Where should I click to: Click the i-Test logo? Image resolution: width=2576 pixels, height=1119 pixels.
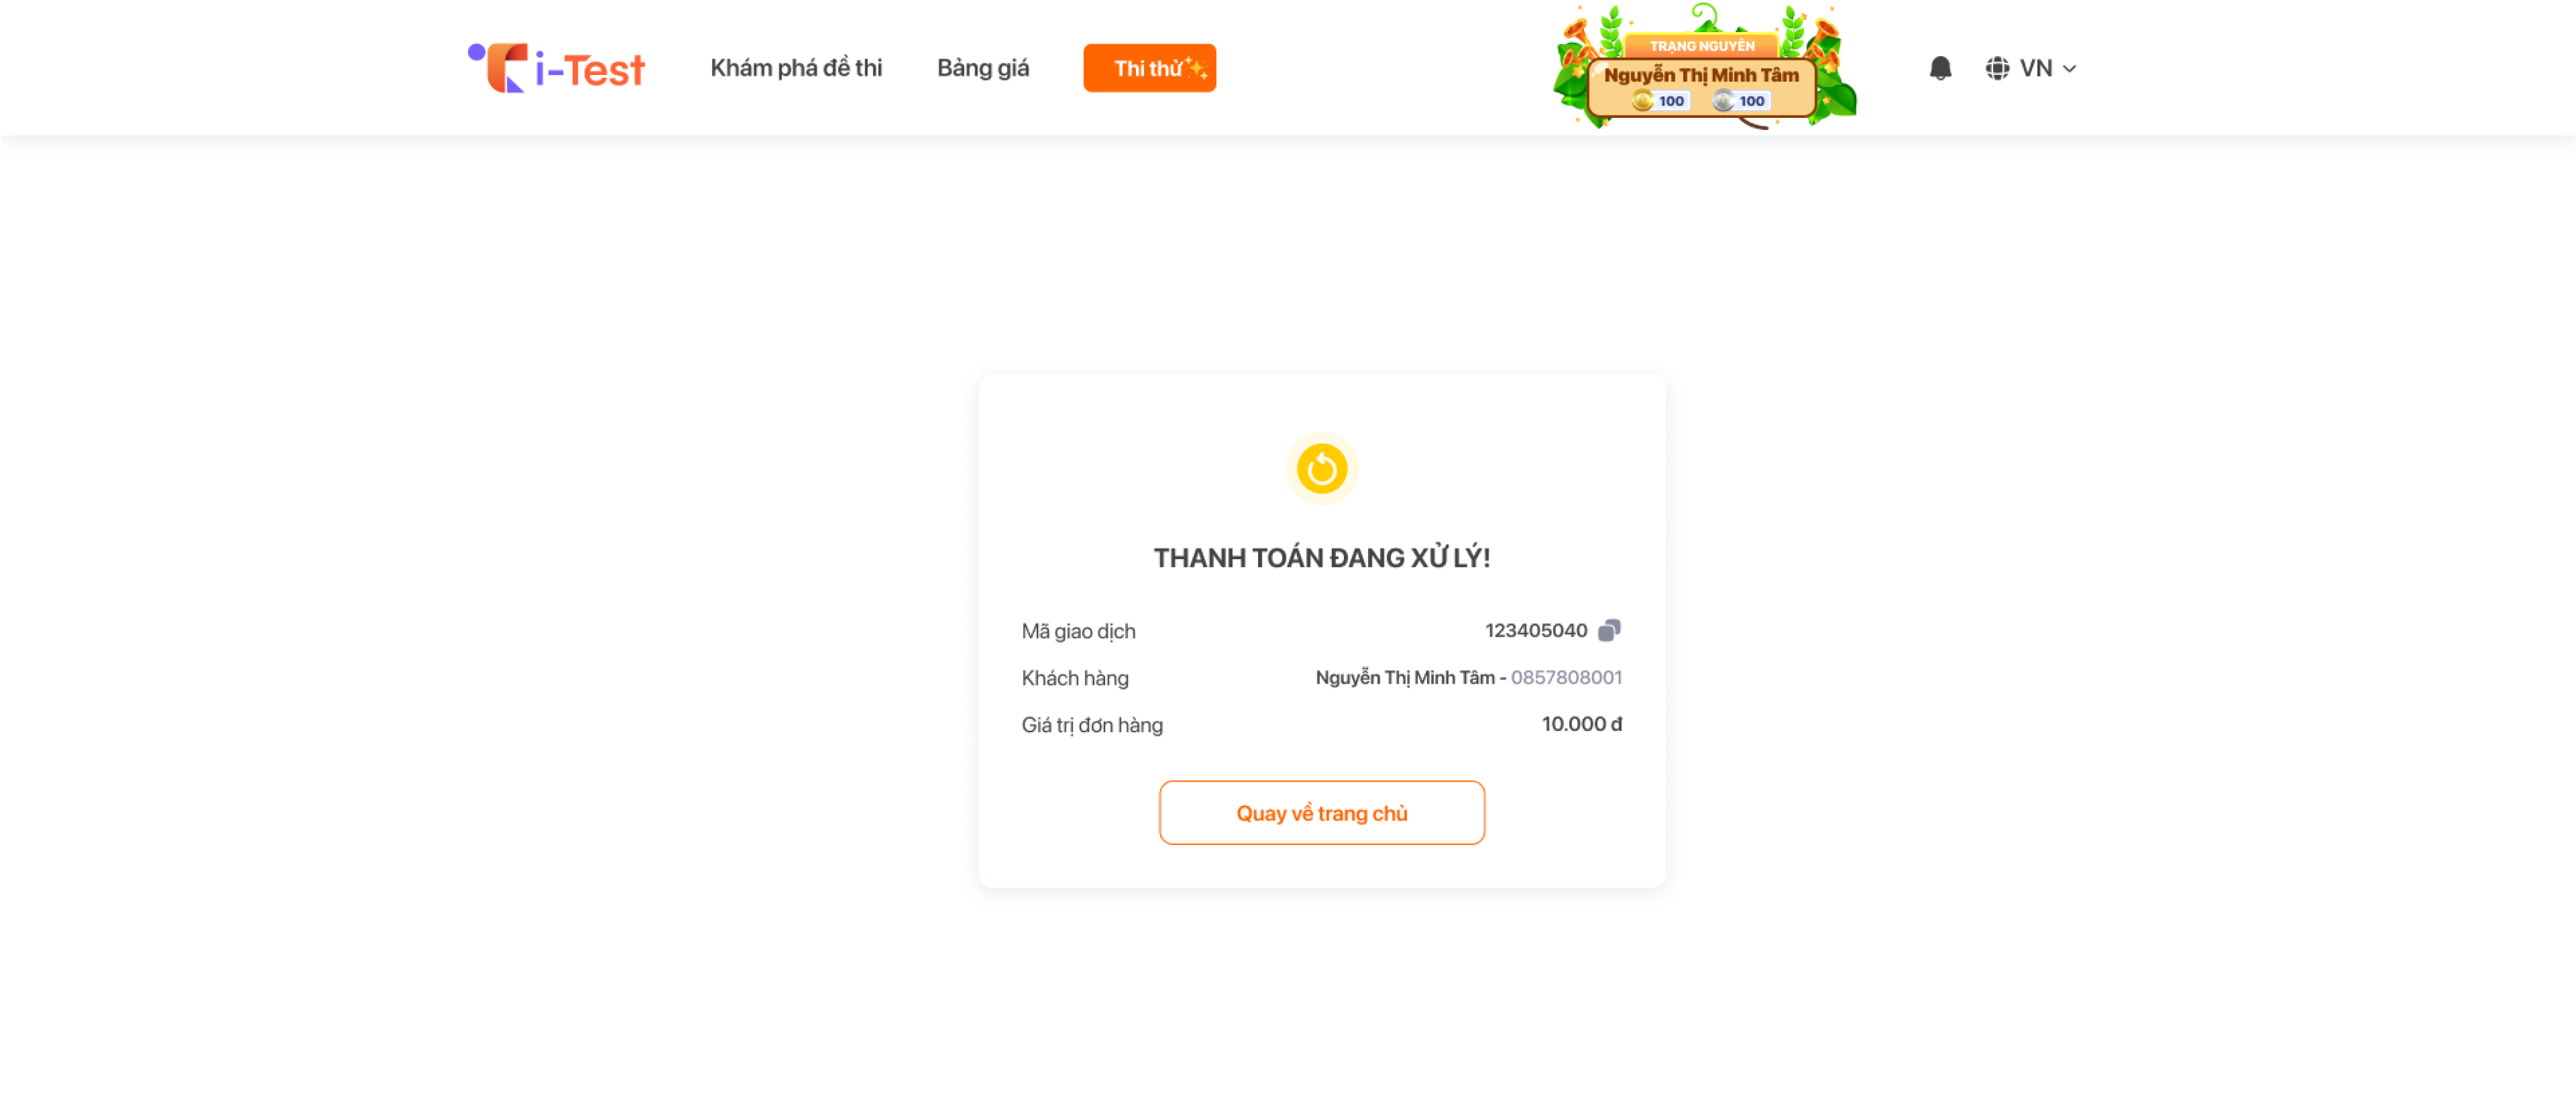pos(556,68)
